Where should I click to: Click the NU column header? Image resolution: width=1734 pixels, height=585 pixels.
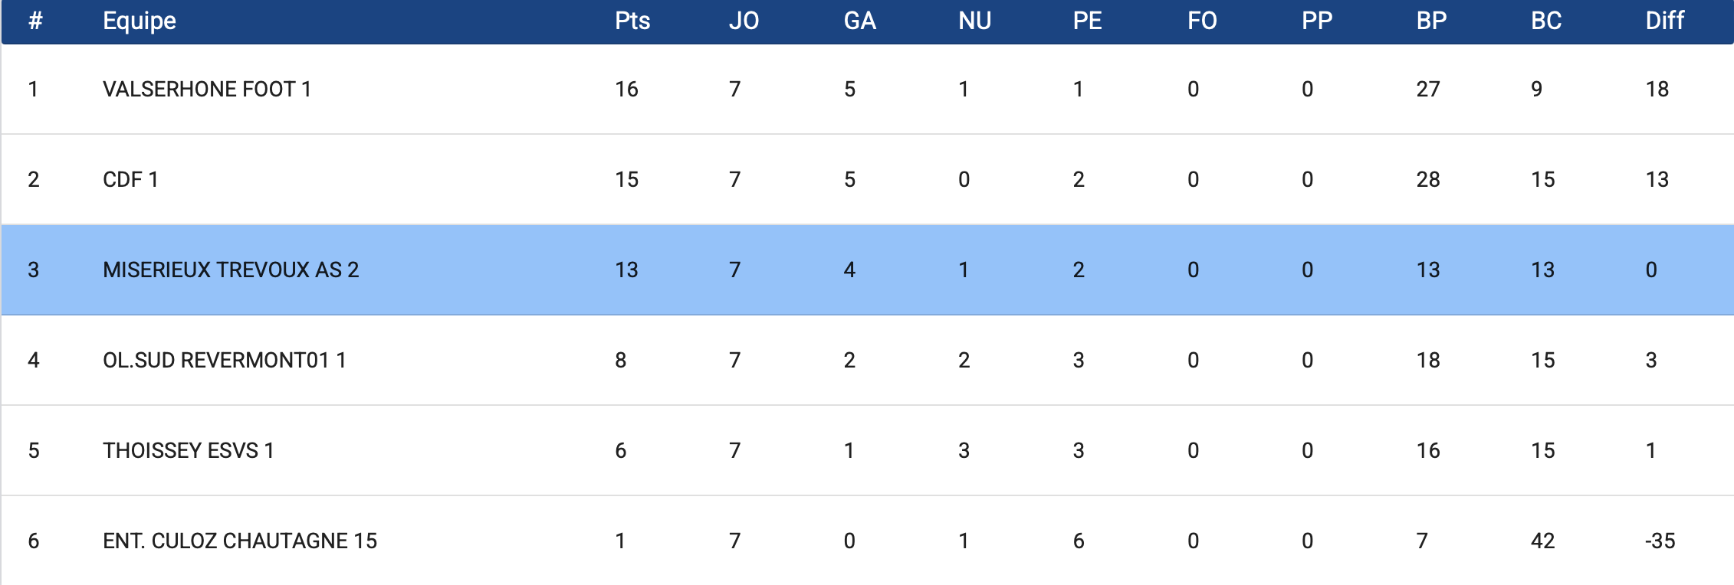click(974, 21)
